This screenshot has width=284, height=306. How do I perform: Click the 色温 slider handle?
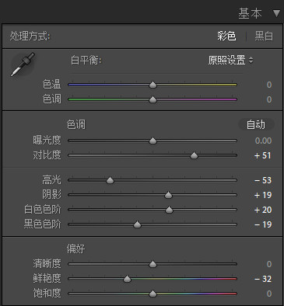[153, 85]
